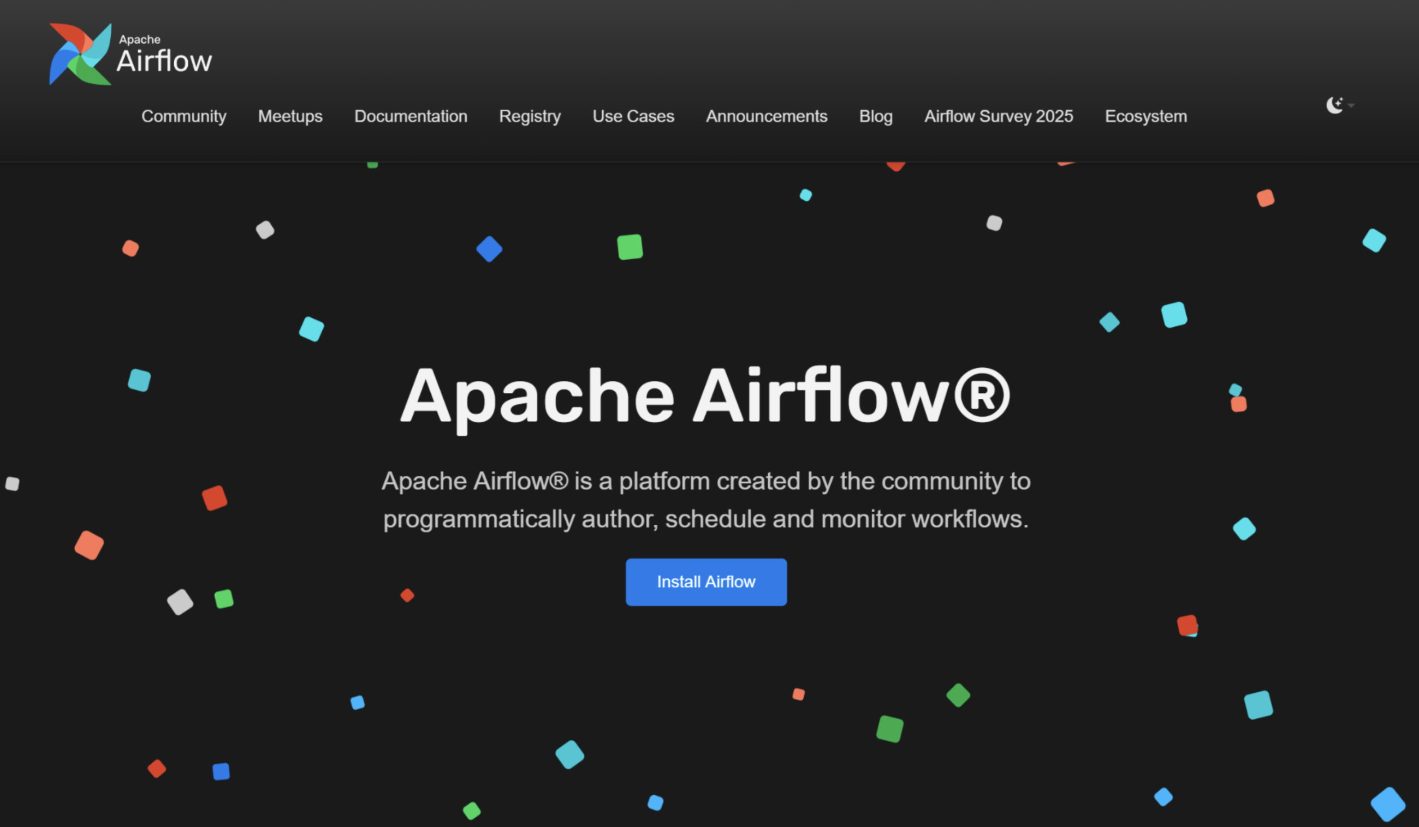Click the Apache Airflow® main heading

(705, 396)
